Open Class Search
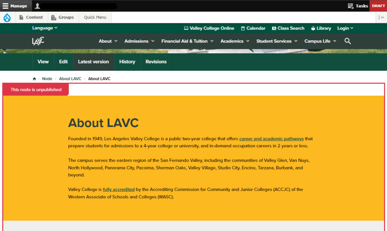Image resolution: width=387 pixels, height=231 pixels. click(288, 28)
